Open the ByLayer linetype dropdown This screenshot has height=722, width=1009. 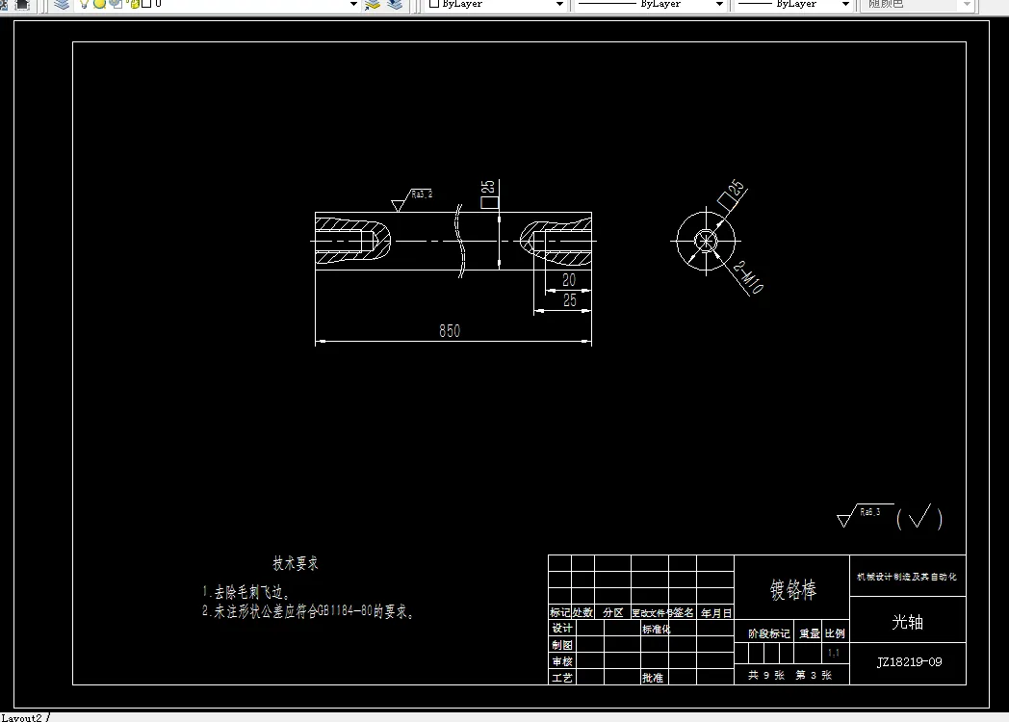(x=719, y=5)
